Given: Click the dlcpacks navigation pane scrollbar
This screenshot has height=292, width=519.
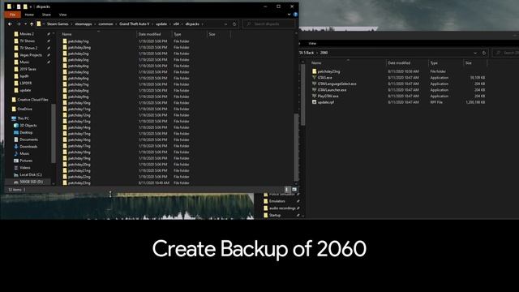Looking at the screenshot, I should coord(53,132).
